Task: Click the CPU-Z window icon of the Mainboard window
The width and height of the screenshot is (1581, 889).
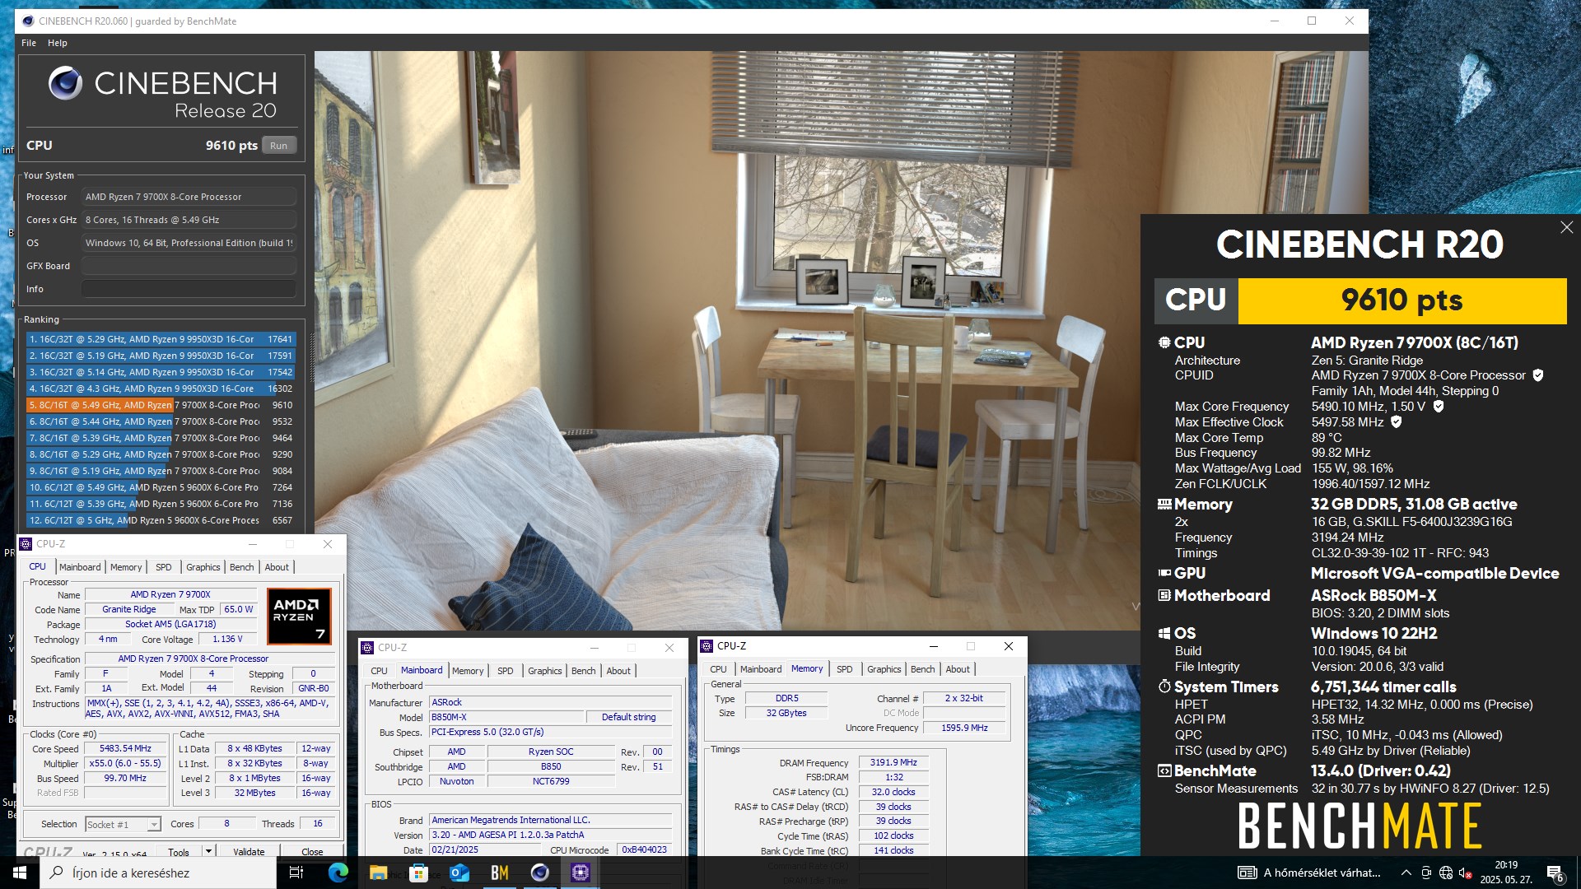Action: (x=368, y=648)
